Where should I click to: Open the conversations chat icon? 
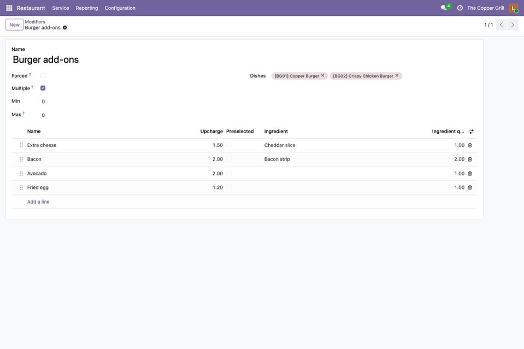click(444, 8)
